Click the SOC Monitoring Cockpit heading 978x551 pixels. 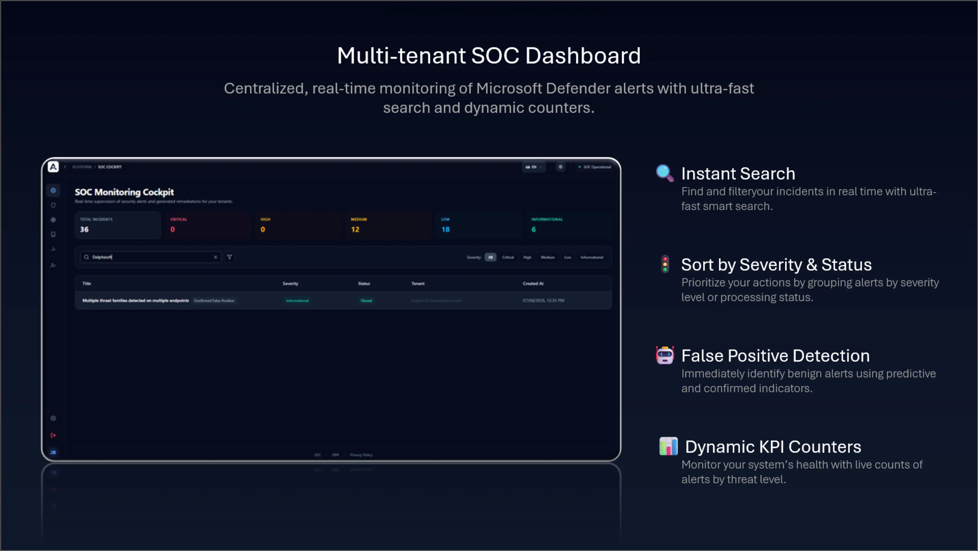point(124,192)
